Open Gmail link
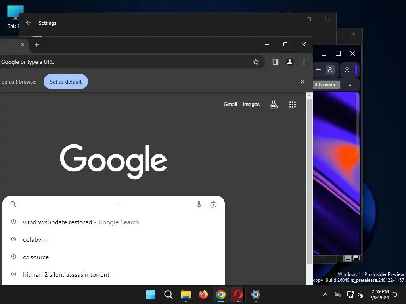Screen dimensions: 406x304 click(x=230, y=104)
